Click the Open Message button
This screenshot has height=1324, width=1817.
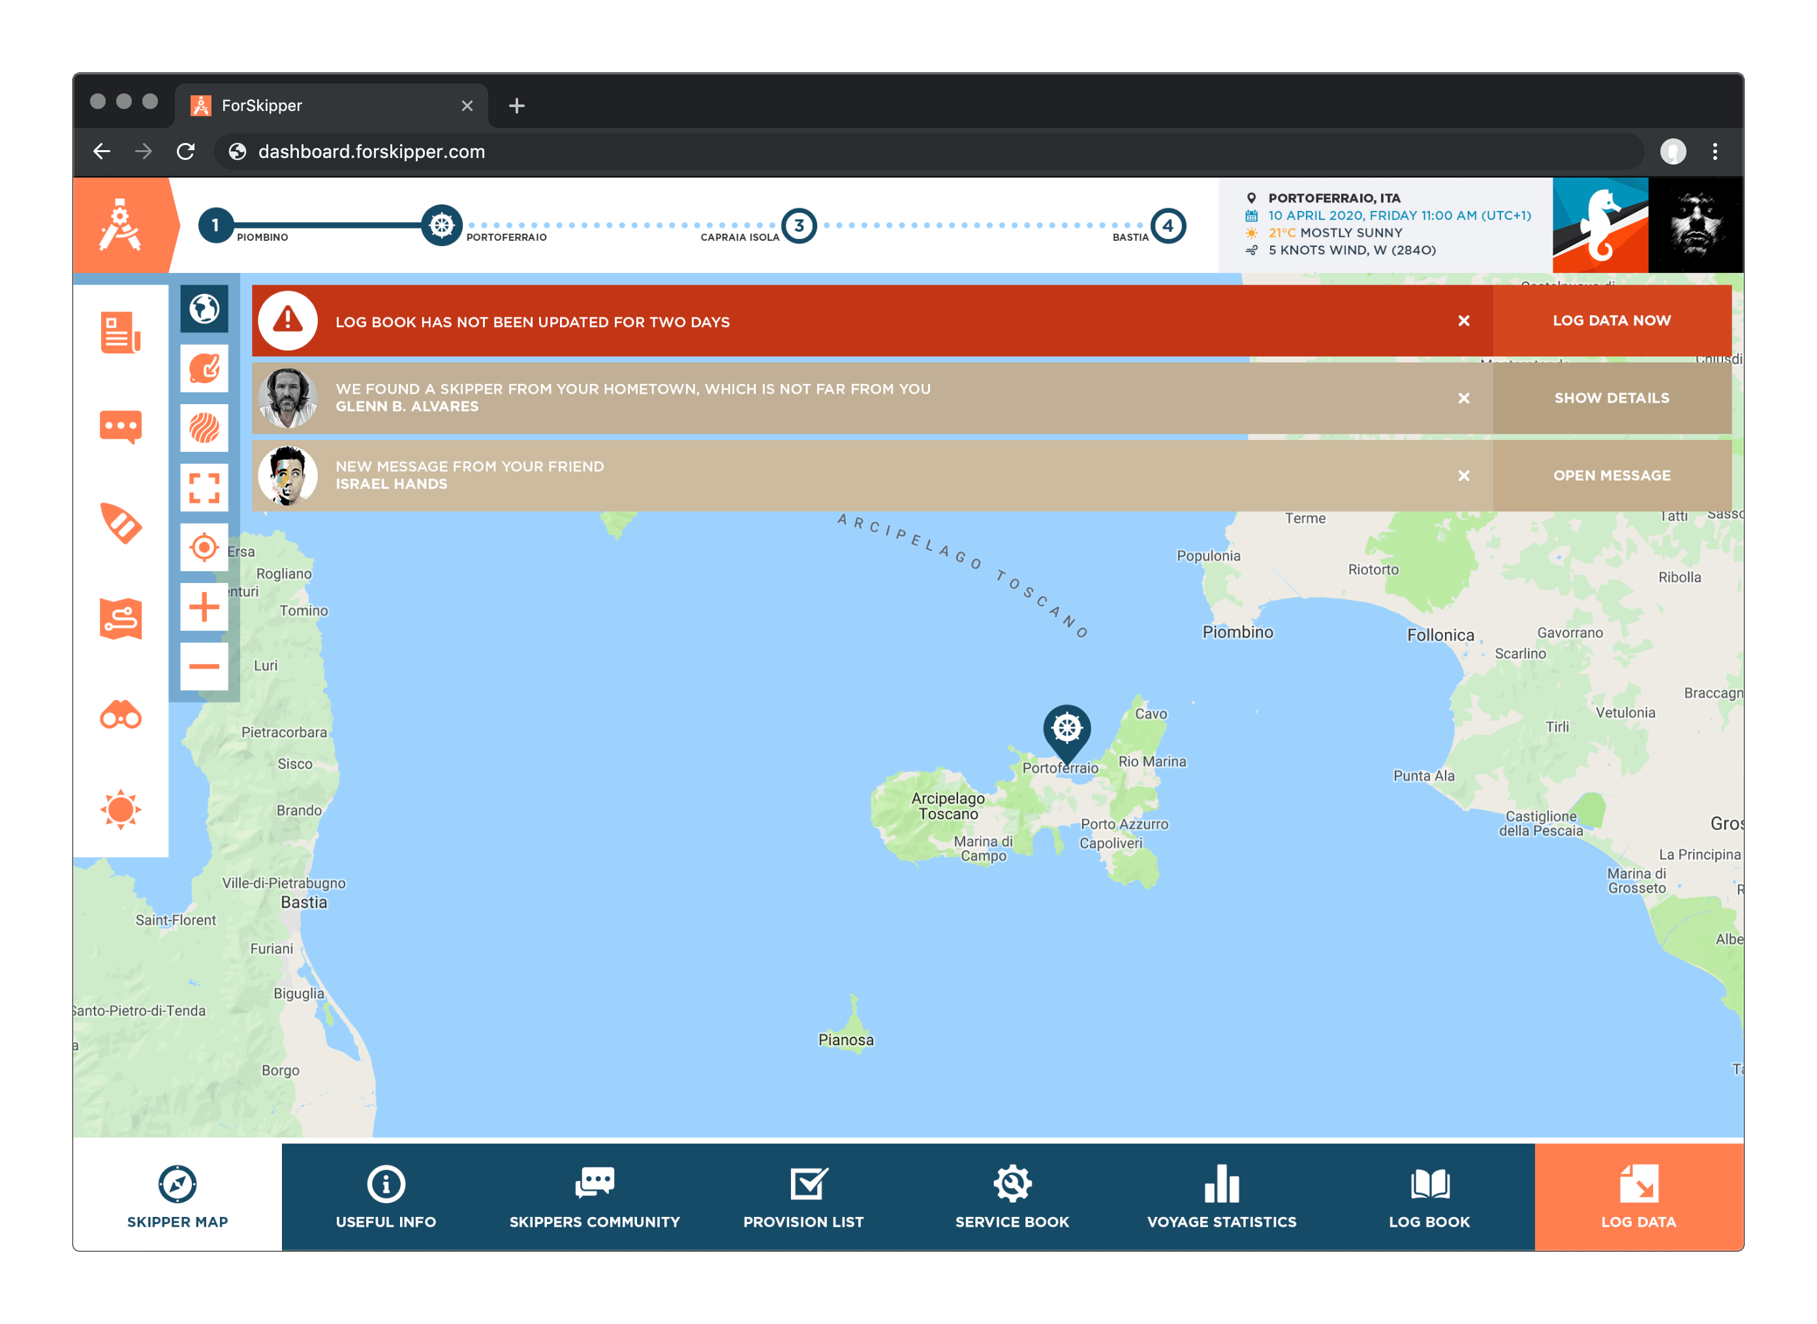pyautogui.click(x=1611, y=476)
